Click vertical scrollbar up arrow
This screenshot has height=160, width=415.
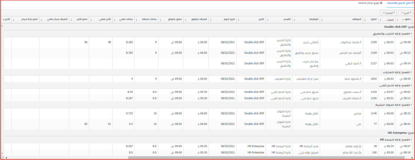point(2,25)
